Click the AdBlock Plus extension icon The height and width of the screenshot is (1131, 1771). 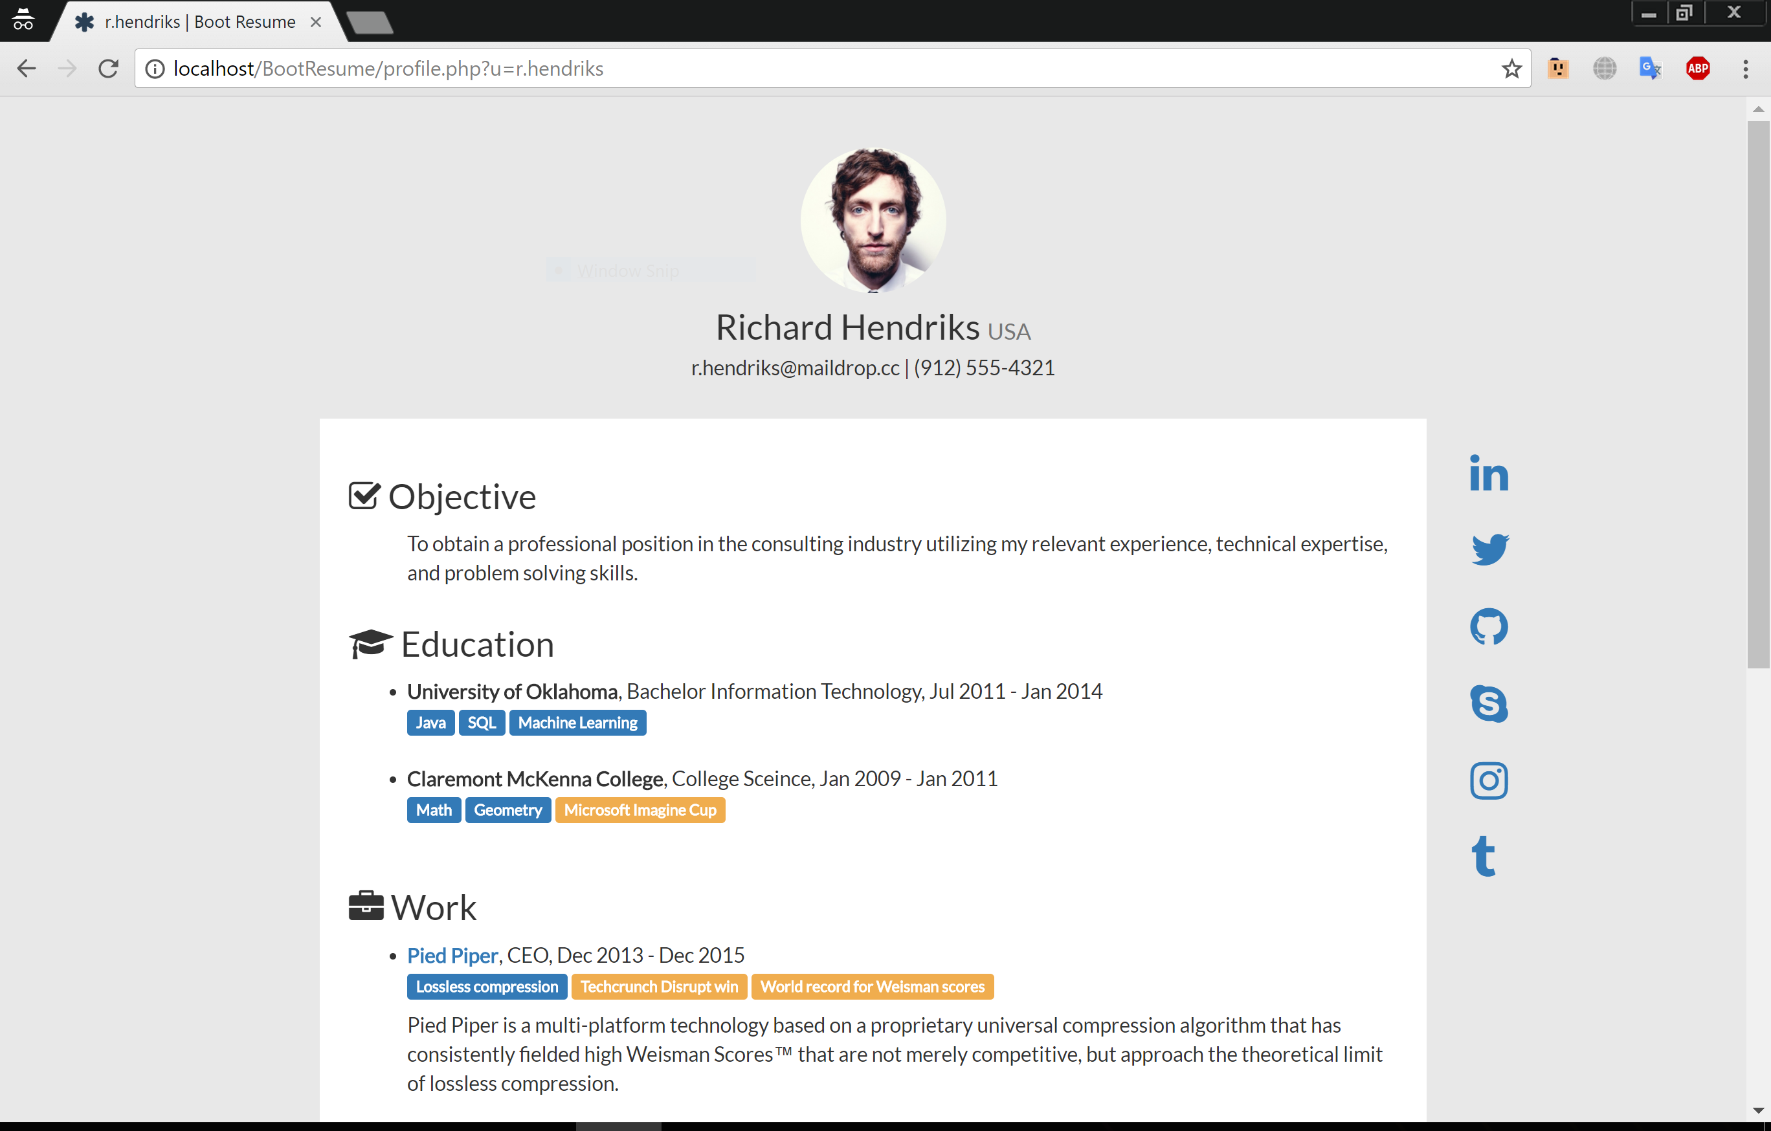click(x=1697, y=69)
